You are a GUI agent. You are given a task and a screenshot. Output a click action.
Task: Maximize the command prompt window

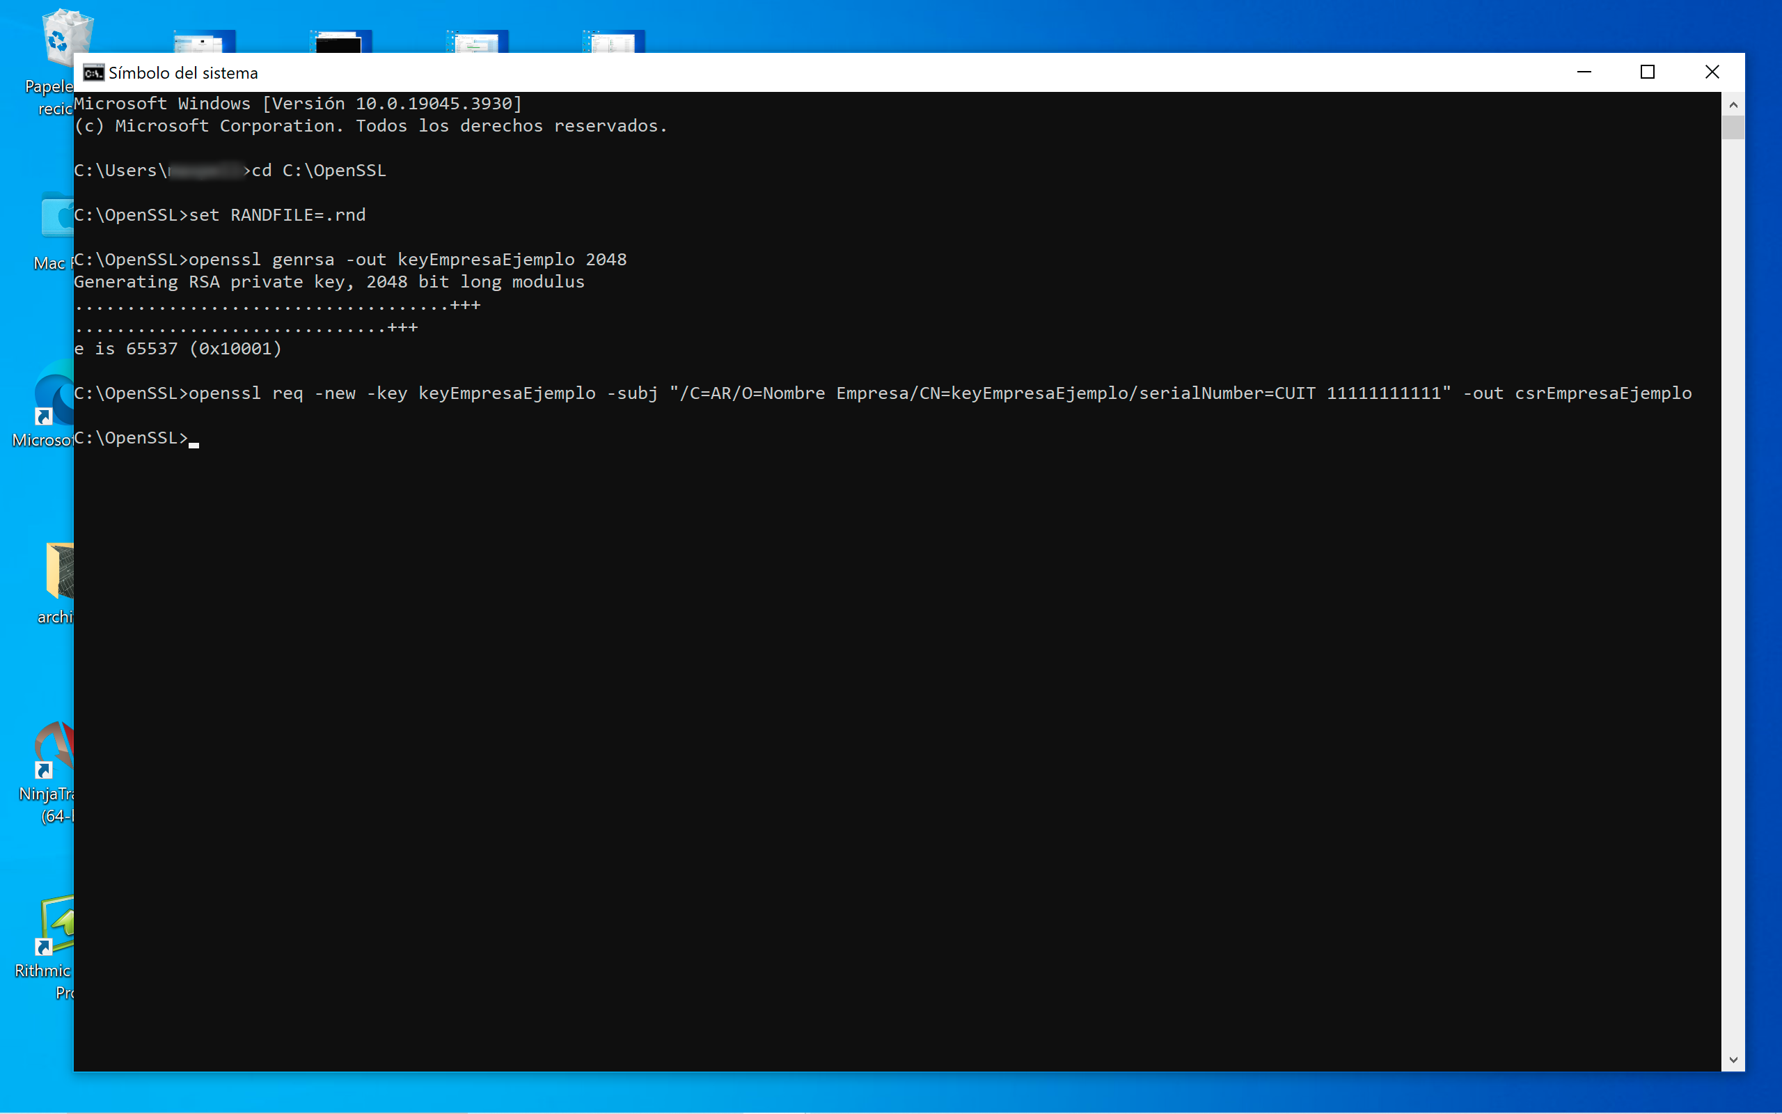(x=1647, y=72)
